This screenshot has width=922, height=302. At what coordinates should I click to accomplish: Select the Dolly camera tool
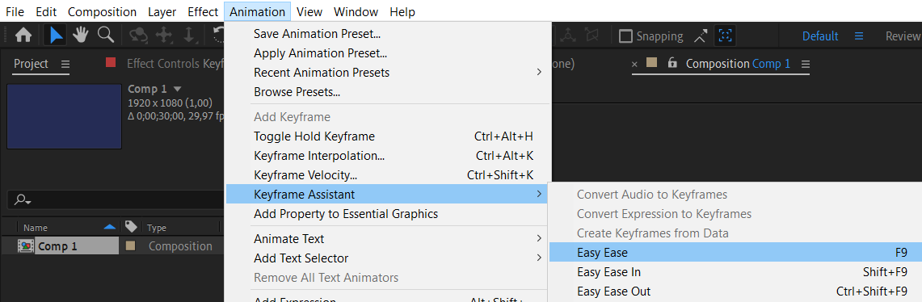click(x=189, y=36)
